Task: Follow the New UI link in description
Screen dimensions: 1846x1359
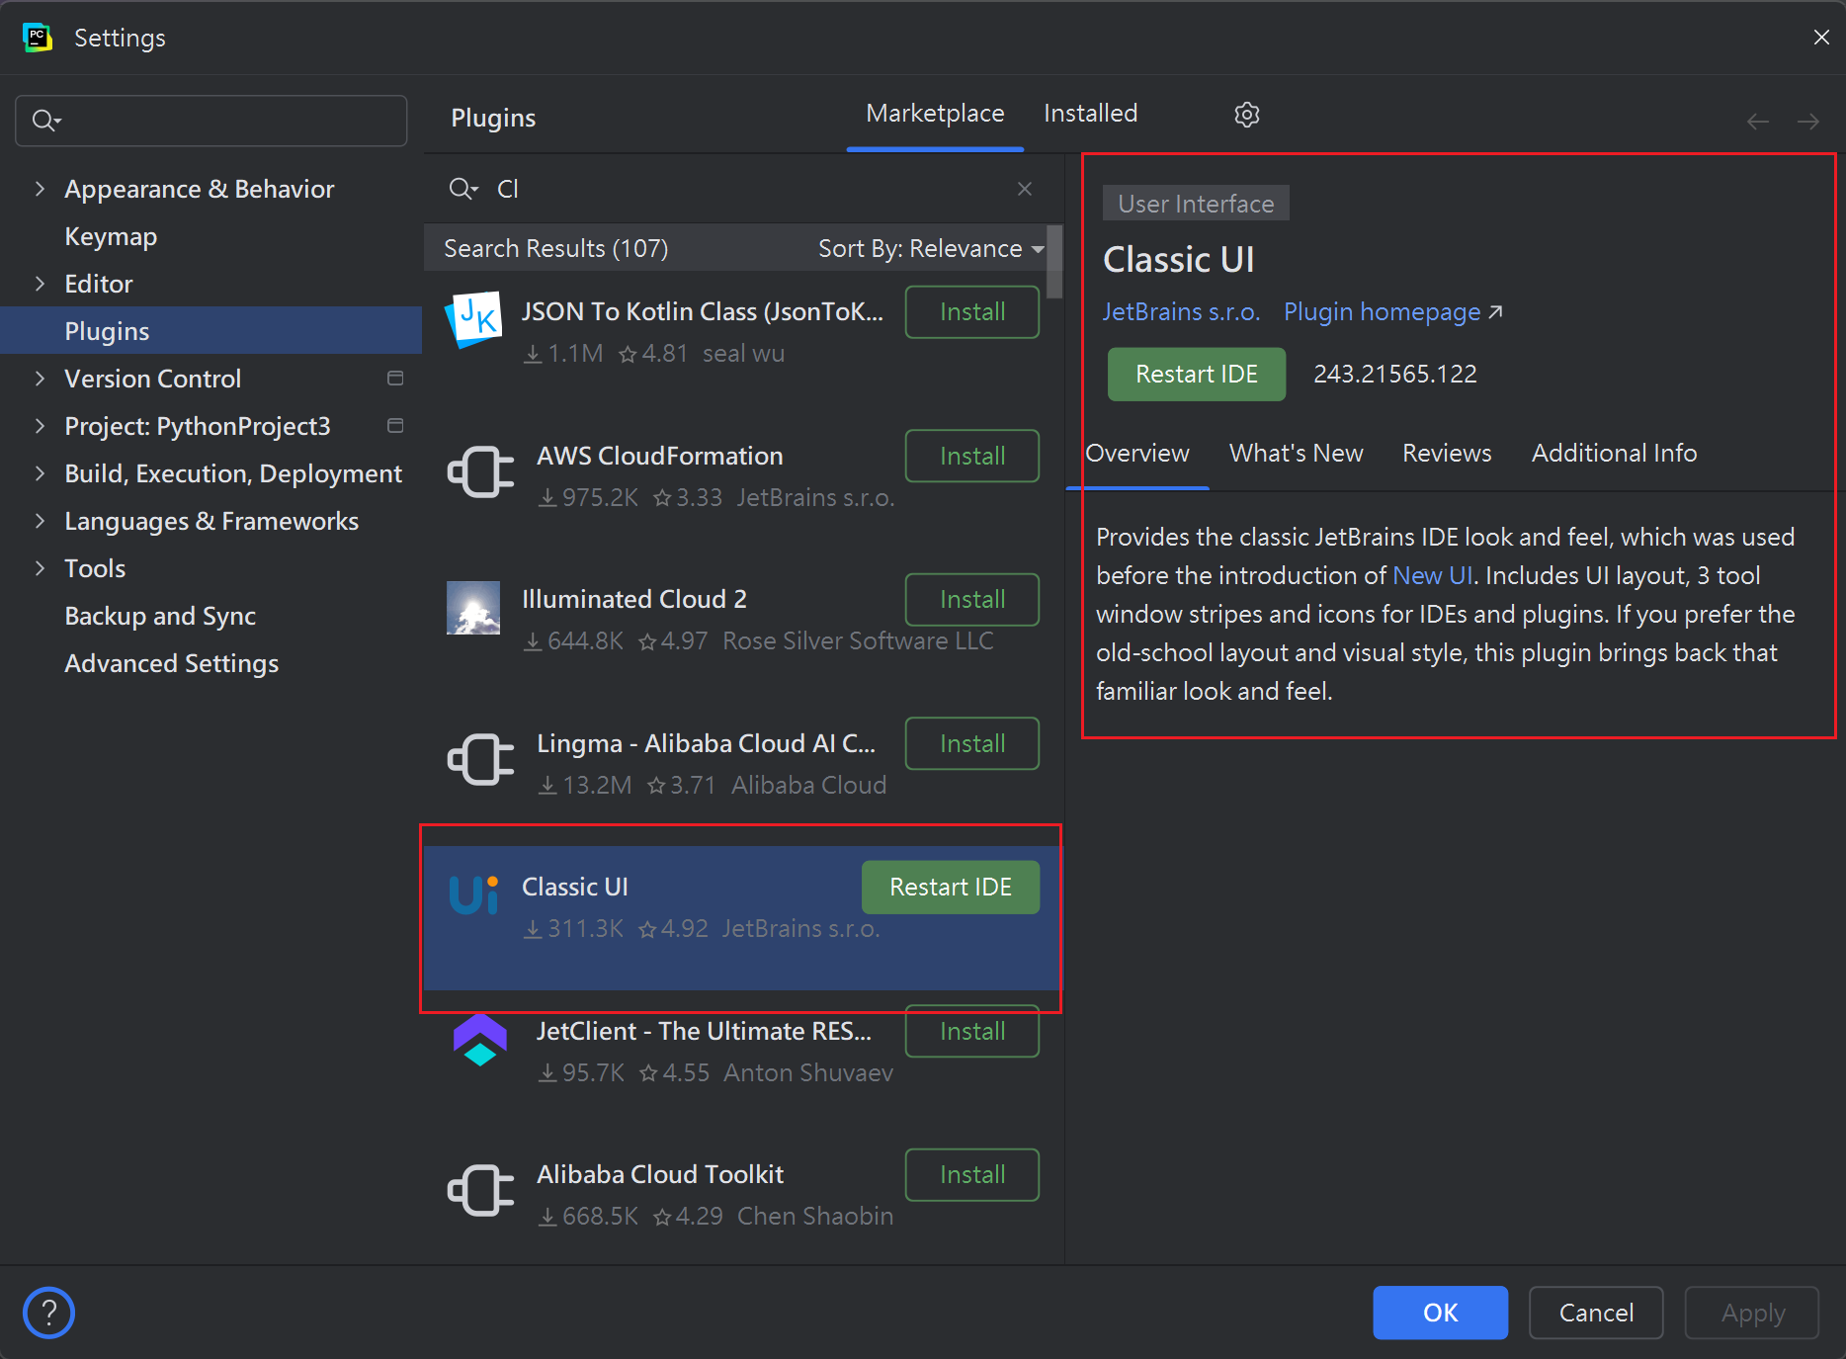Action: tap(1432, 575)
